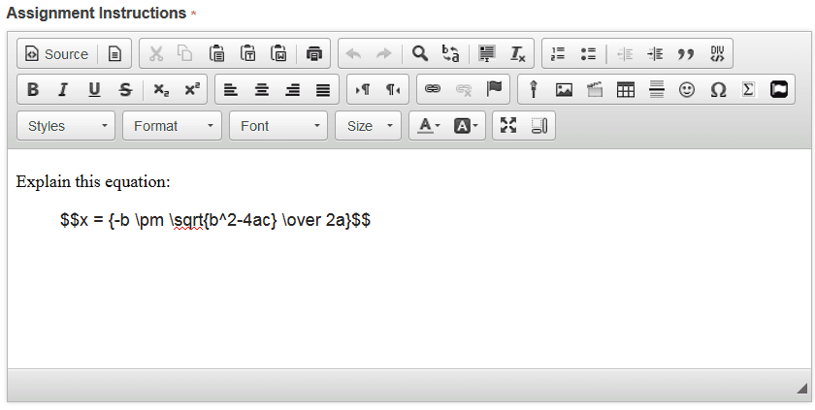
Task: Open the Styles dropdown
Action: 66,126
